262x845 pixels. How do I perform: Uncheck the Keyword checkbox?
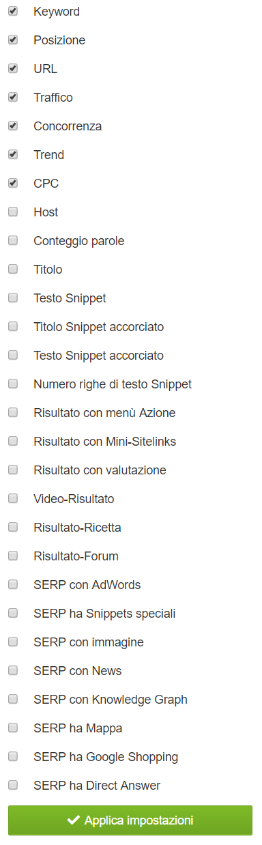(13, 11)
